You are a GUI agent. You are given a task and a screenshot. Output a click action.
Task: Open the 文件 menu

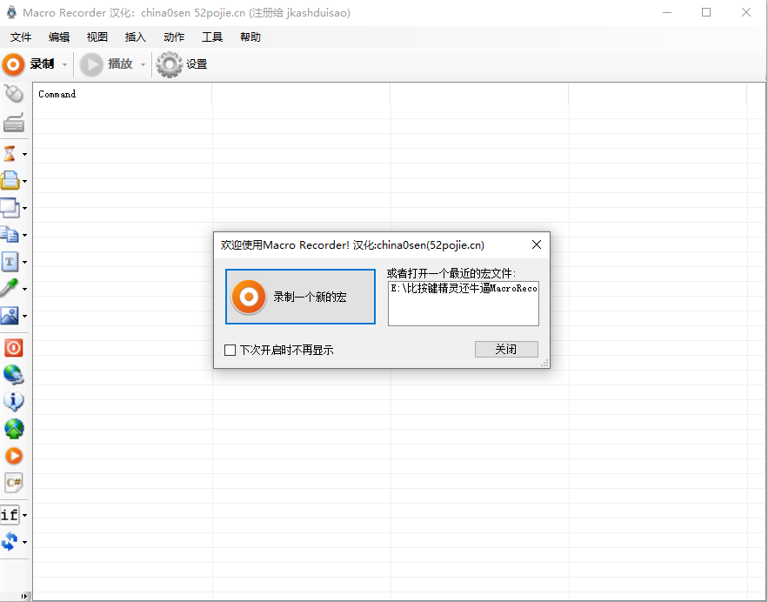pyautogui.click(x=21, y=37)
